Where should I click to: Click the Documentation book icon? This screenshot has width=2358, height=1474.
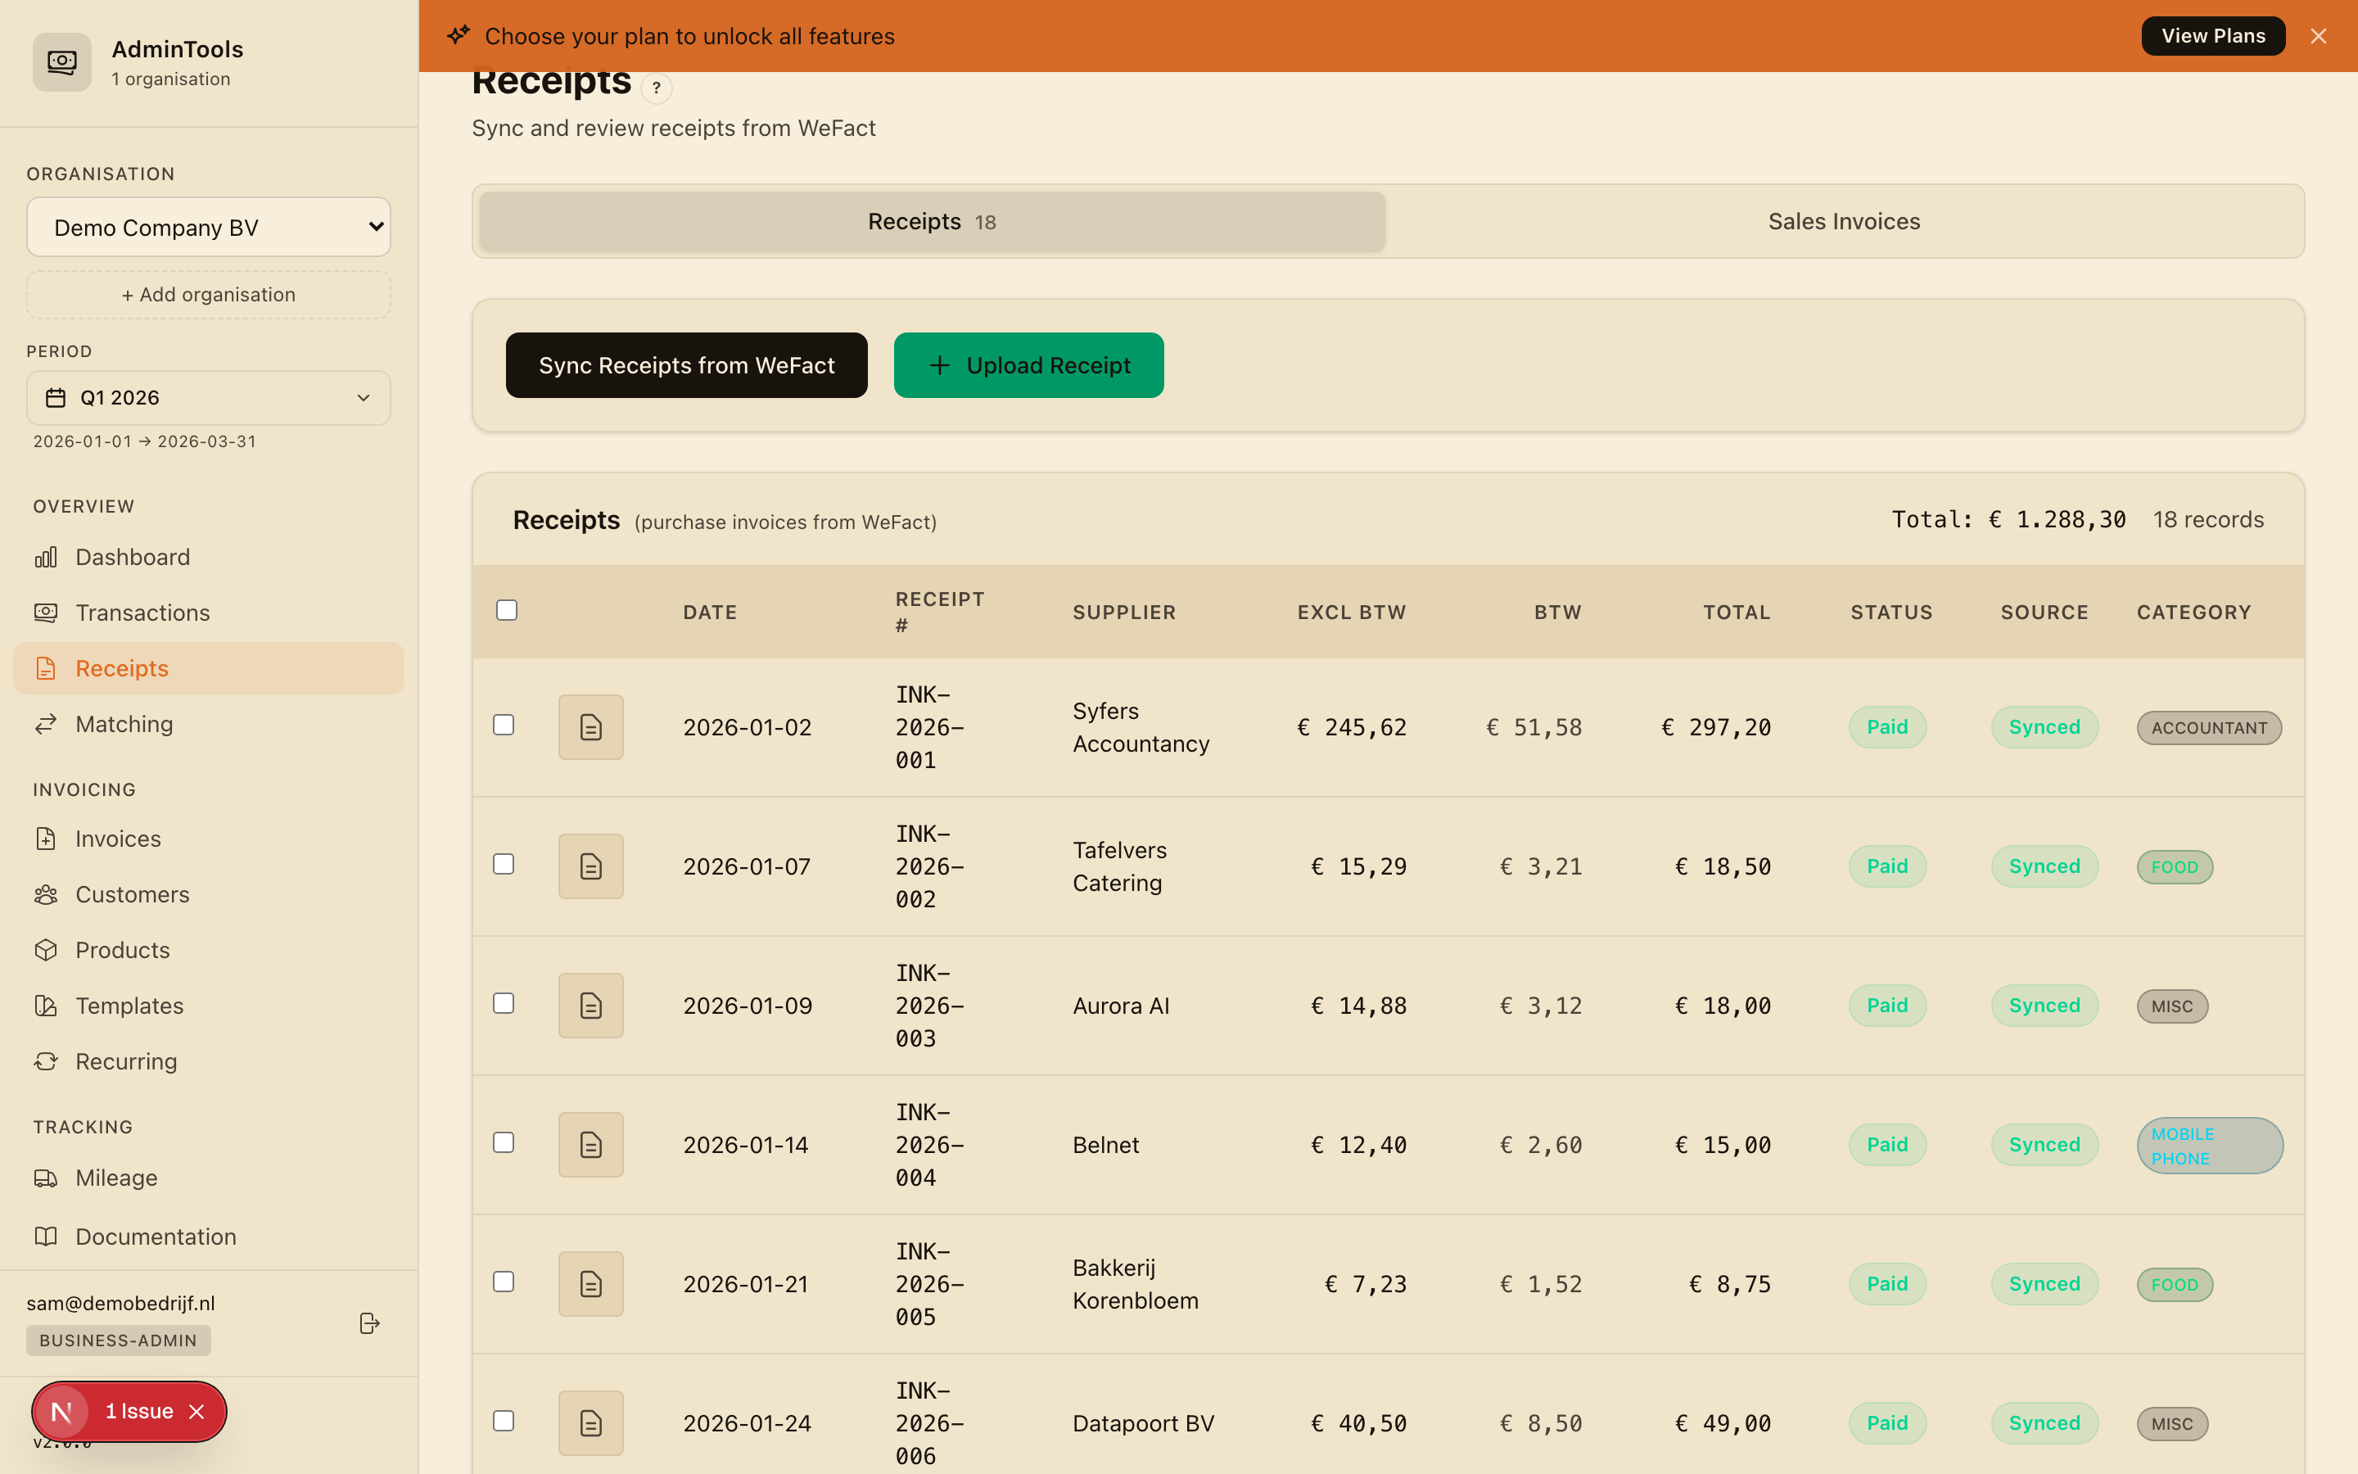pyautogui.click(x=46, y=1237)
